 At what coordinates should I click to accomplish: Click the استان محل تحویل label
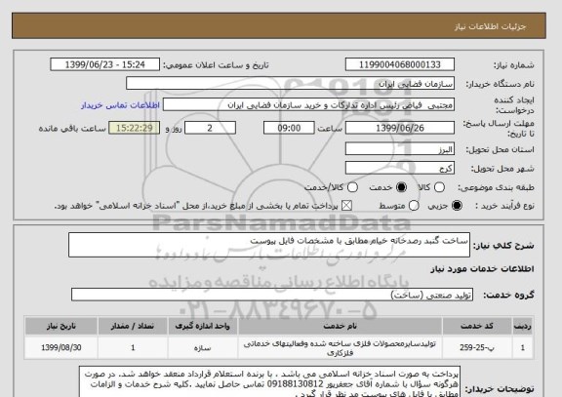[x=500, y=149]
